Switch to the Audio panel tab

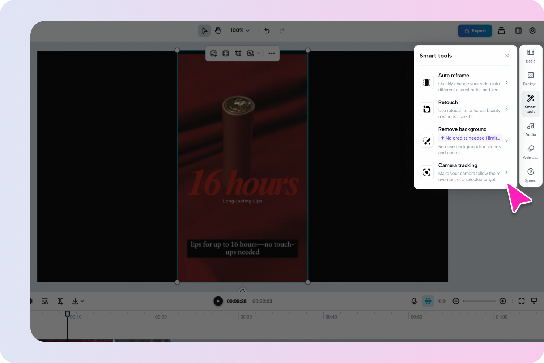click(530, 129)
